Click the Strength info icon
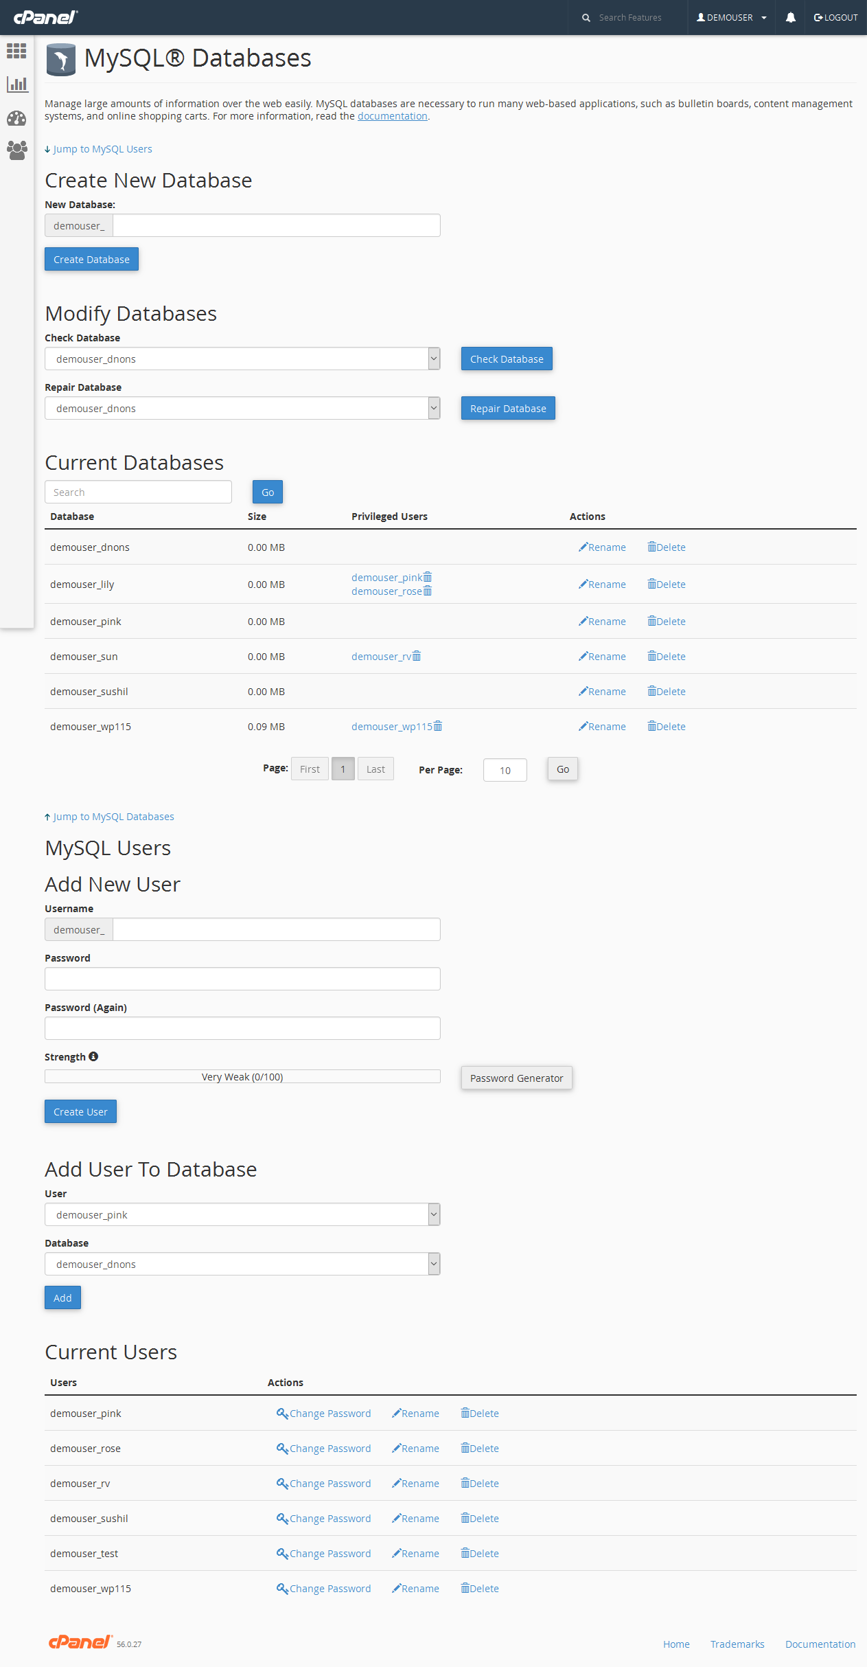The width and height of the screenshot is (867, 1667). (x=93, y=1057)
